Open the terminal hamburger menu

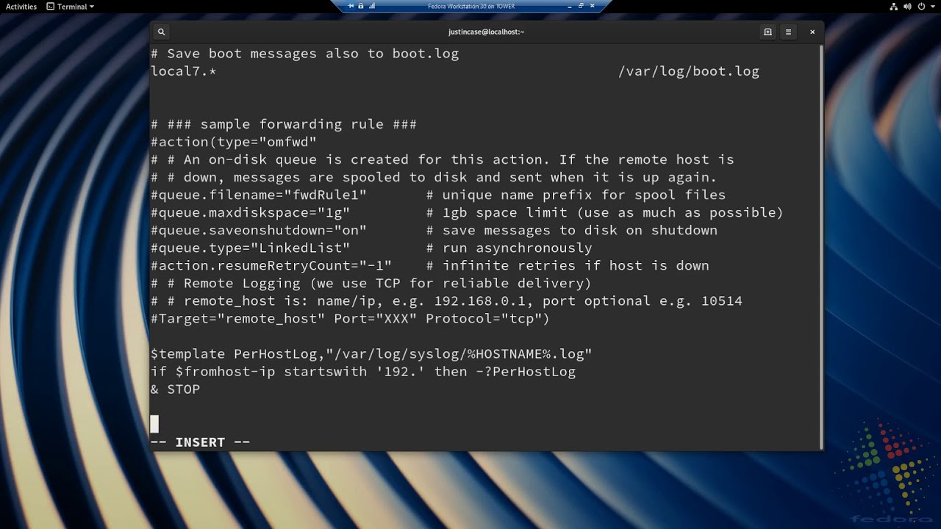pos(788,32)
